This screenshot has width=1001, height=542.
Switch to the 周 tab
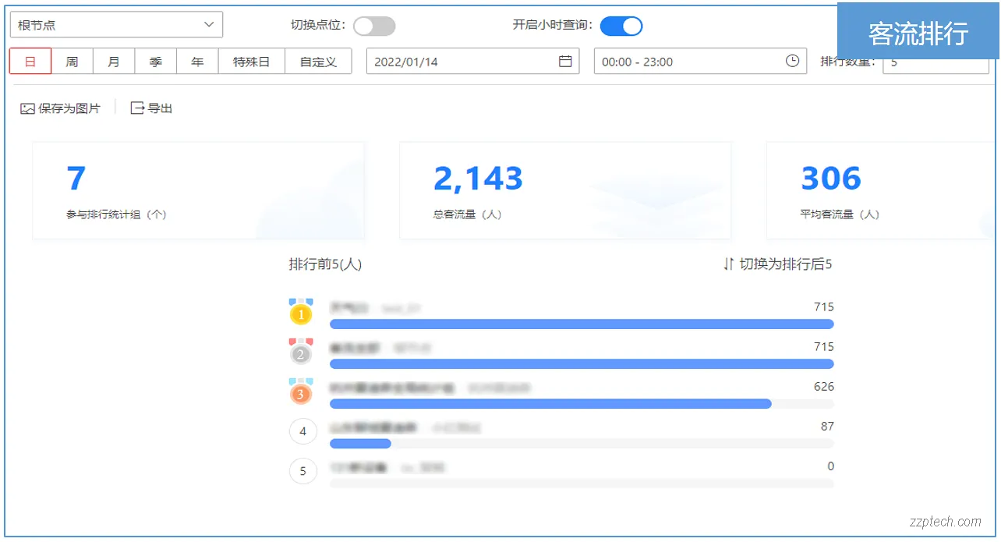point(72,61)
